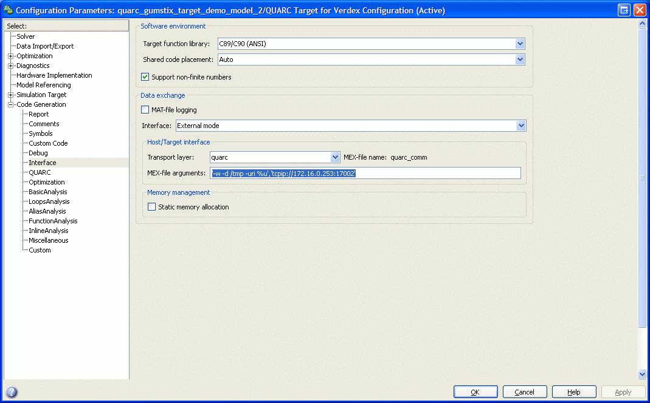Disable Support non-finite numbers
The width and height of the screenshot is (650, 403).
[145, 77]
